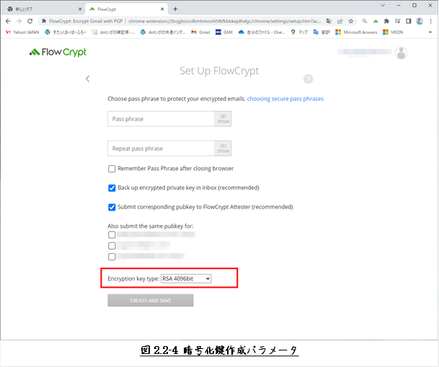The image size is (439, 367).
Task: Click the extension puzzle icon in address bar
Action: [x=44, y=22]
